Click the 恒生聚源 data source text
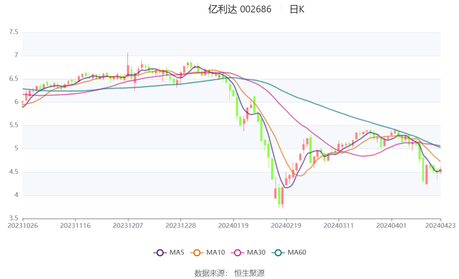Viewport: 459px width, 279px height. (x=249, y=273)
